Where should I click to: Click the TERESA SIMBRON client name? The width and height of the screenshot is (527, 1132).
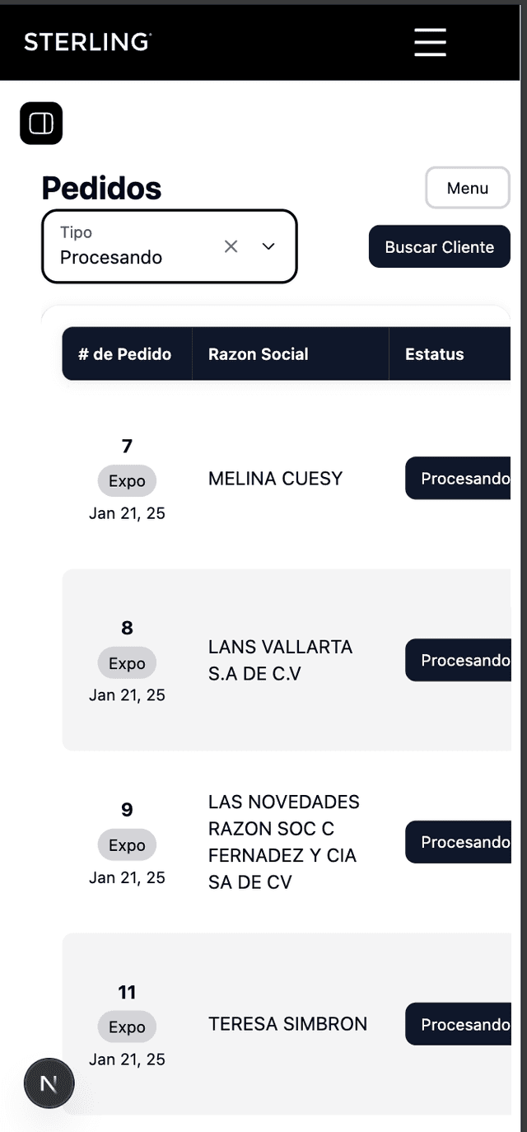287,1024
